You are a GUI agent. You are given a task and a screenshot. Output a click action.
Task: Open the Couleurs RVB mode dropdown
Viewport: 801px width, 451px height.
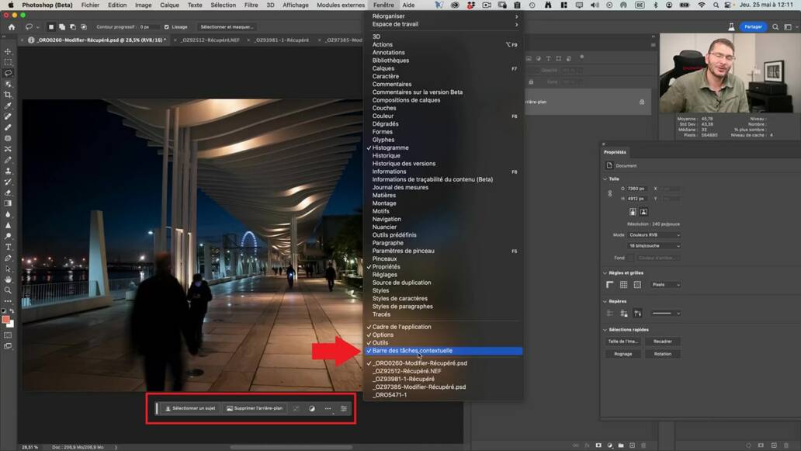coord(654,234)
